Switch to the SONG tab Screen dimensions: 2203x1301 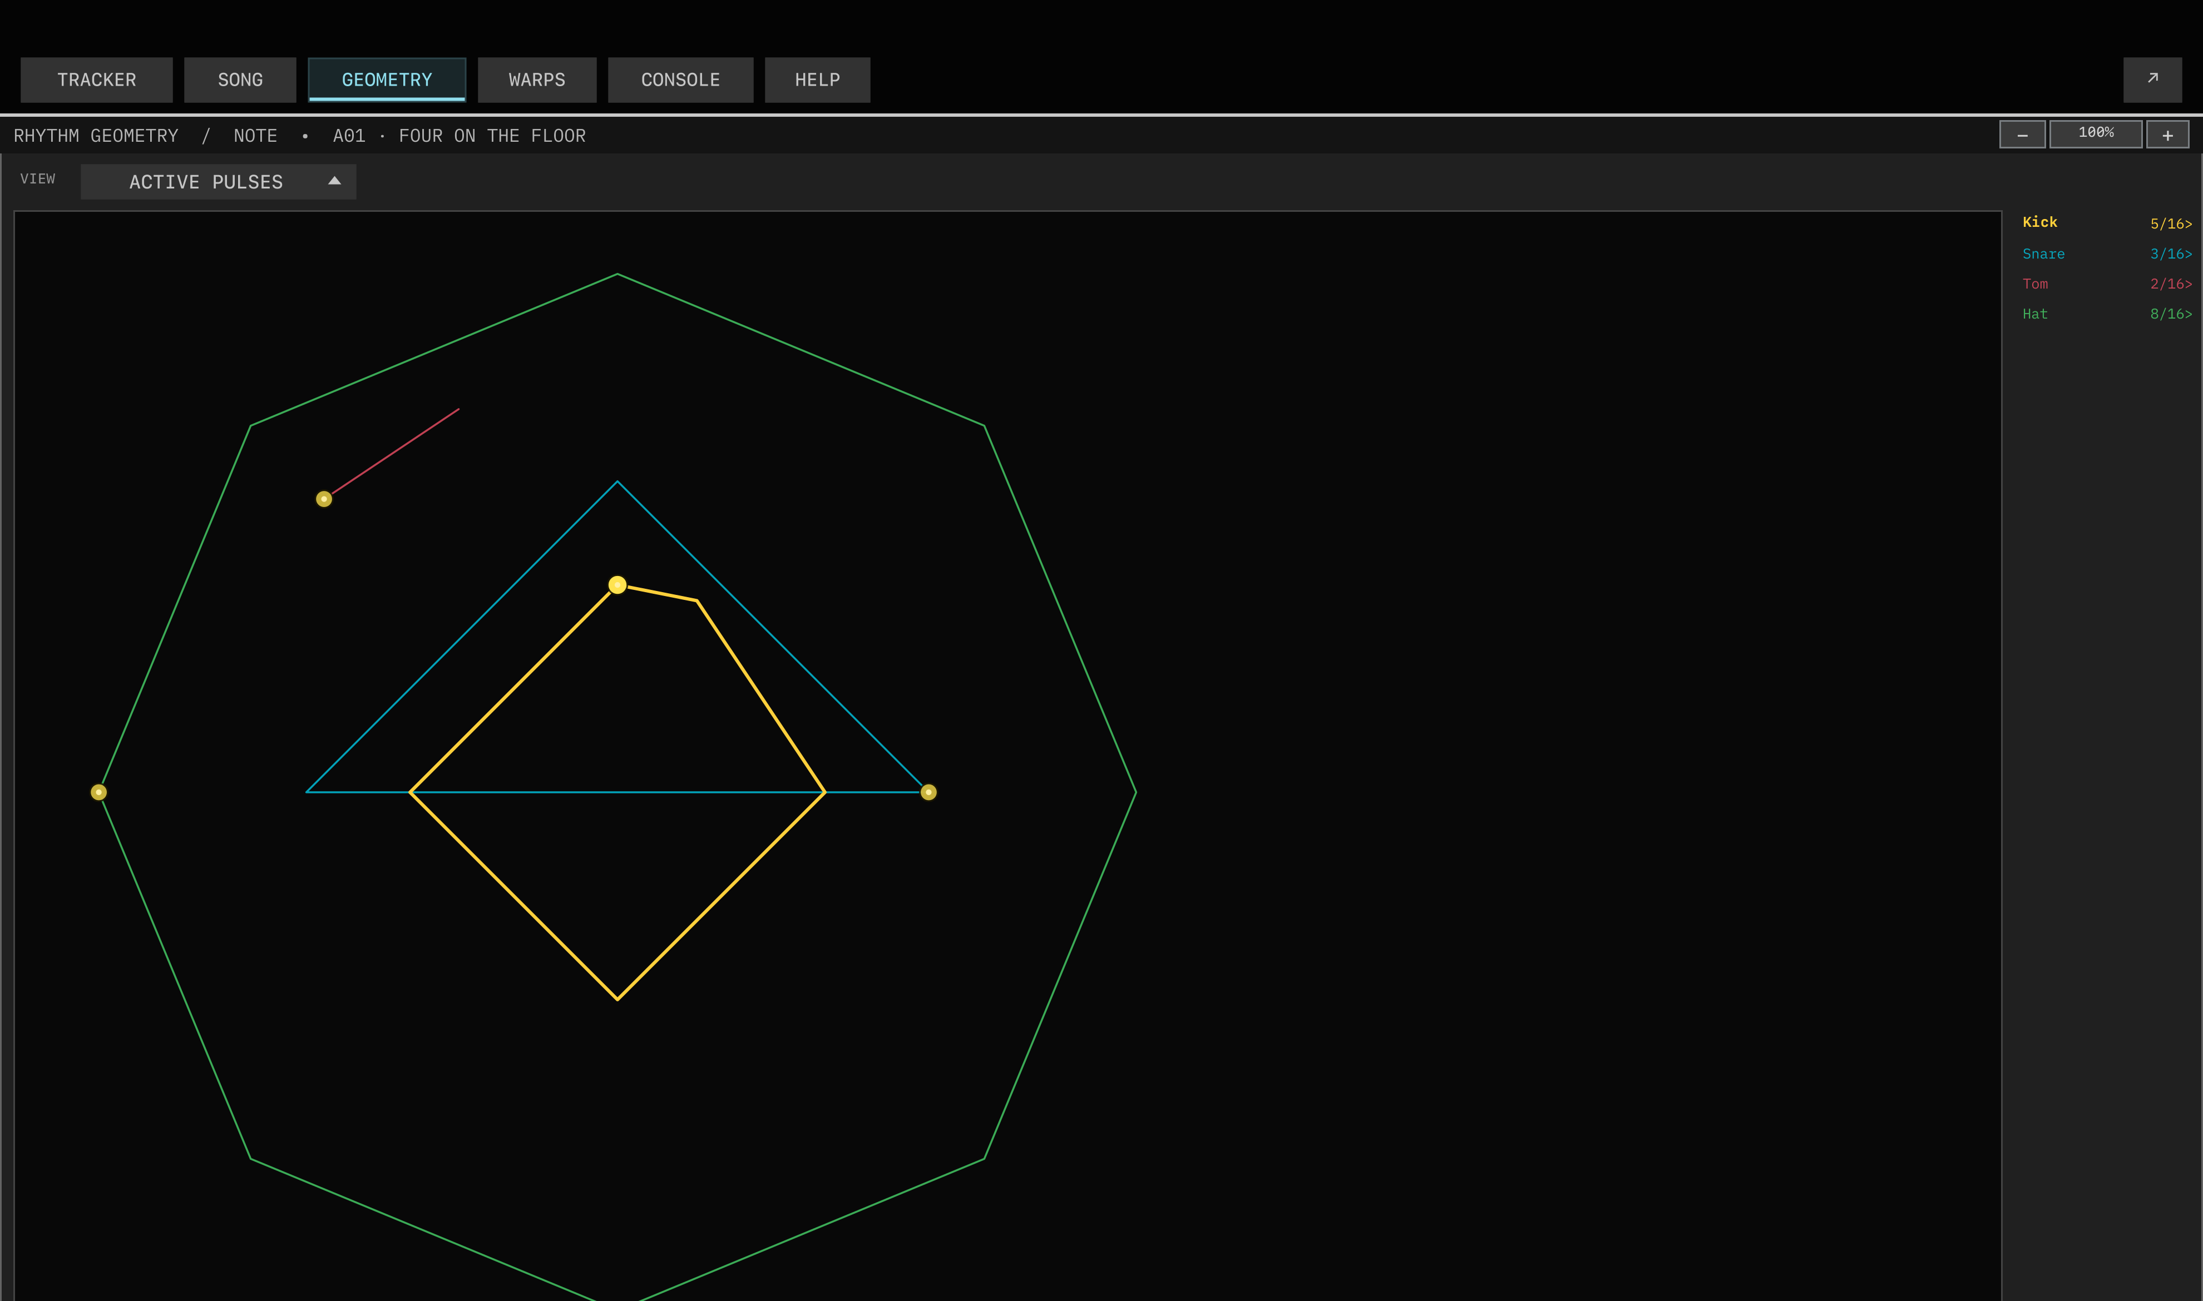click(240, 80)
